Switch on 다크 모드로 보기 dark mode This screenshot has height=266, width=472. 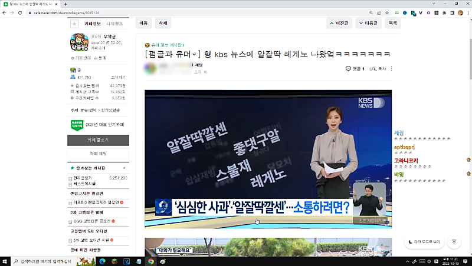pyautogui.click(x=424, y=242)
